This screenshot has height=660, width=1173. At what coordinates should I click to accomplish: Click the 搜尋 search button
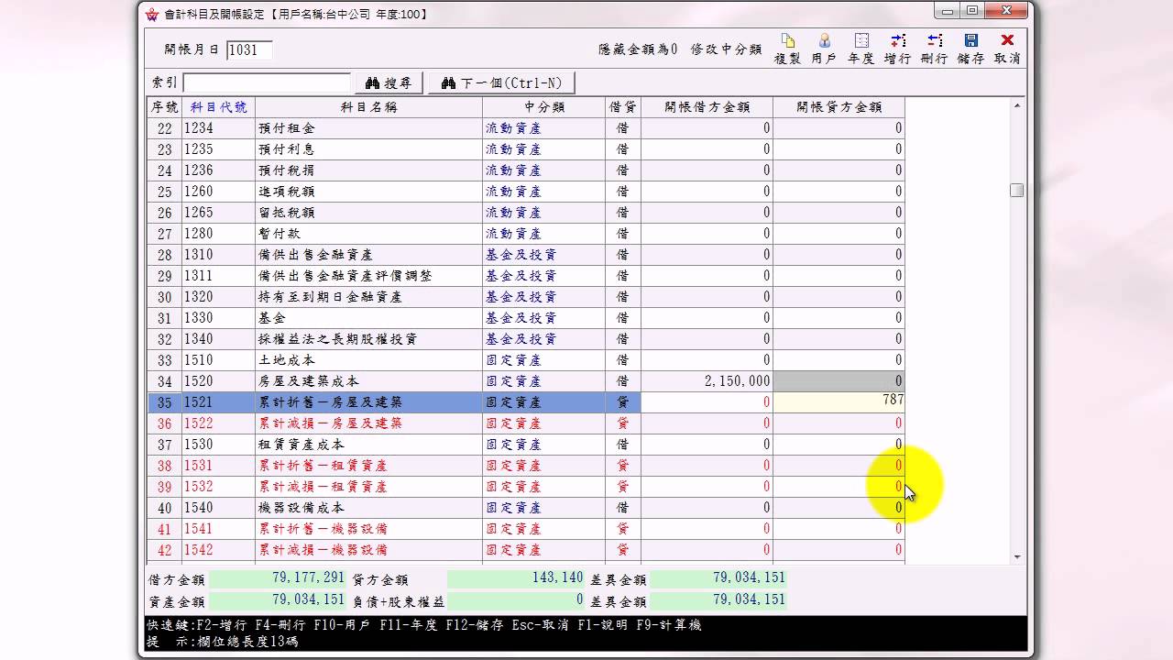click(x=389, y=83)
